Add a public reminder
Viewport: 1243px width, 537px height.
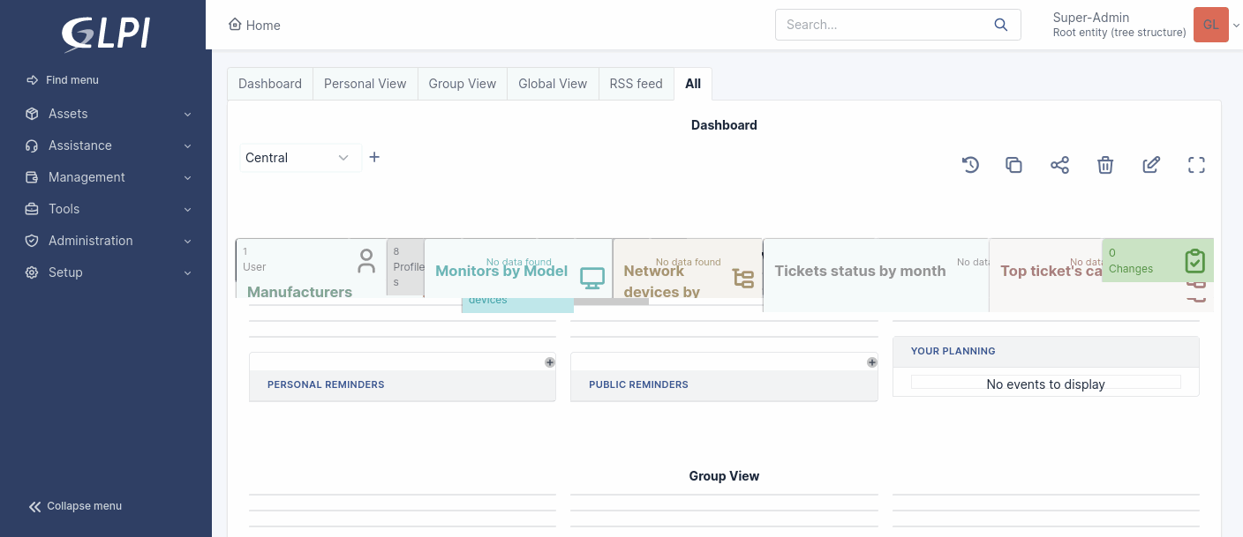click(872, 362)
